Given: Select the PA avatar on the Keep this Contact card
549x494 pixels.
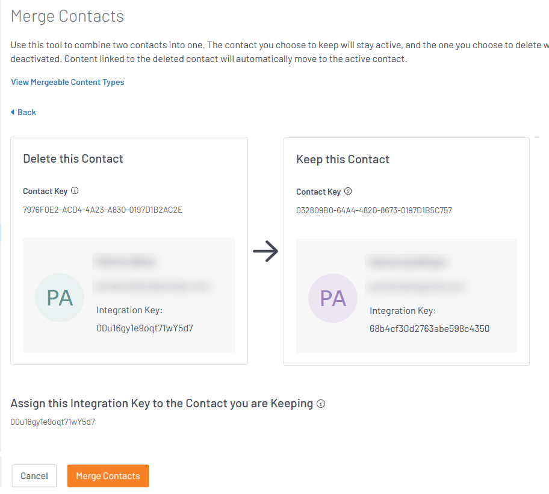Looking at the screenshot, I should (332, 298).
